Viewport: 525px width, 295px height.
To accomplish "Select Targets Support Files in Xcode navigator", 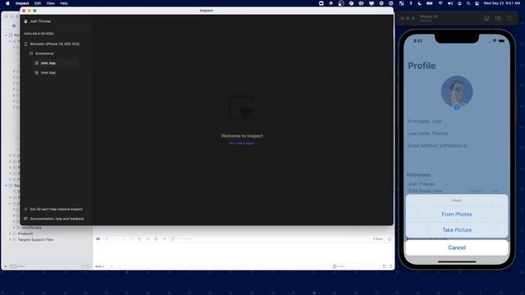I will click(35, 239).
